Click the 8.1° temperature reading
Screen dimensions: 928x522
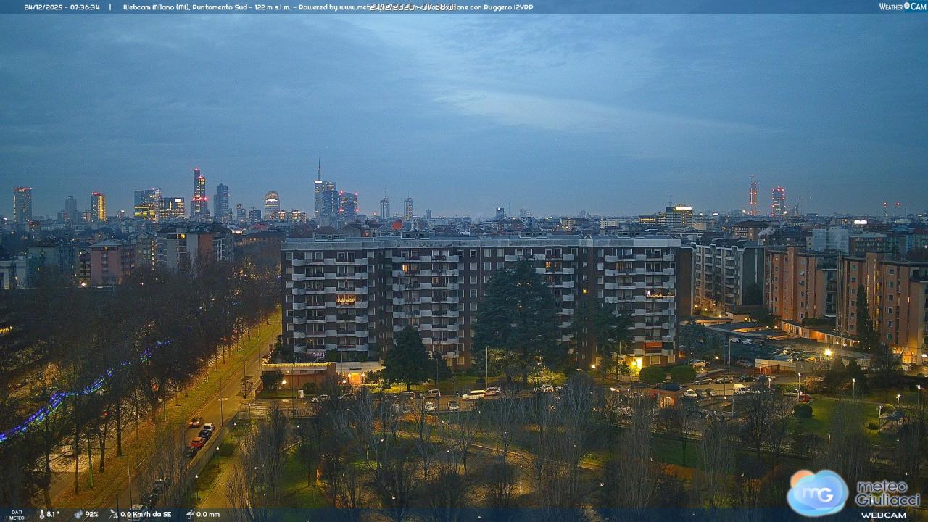[53, 514]
